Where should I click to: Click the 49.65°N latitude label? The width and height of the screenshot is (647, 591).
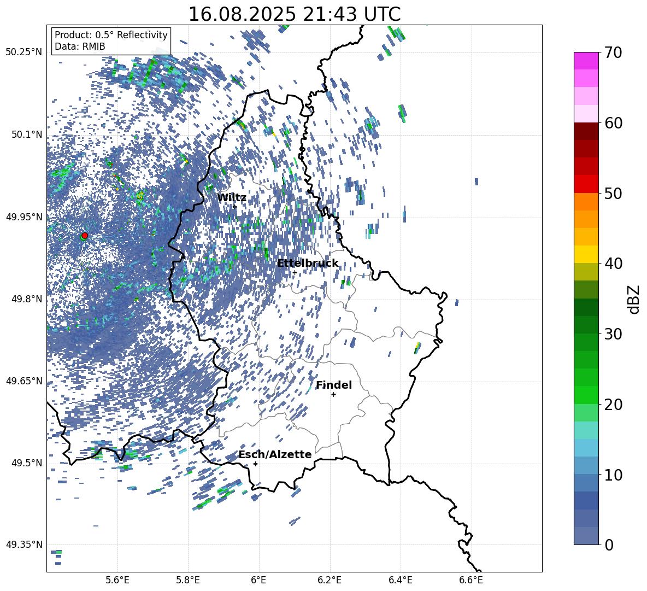[x=24, y=381]
